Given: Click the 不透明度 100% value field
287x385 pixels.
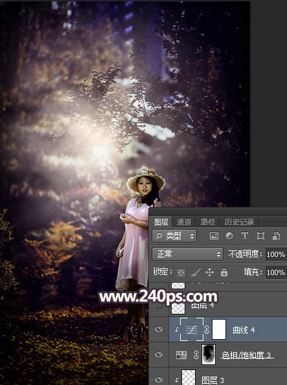Looking at the screenshot, I should point(276,254).
